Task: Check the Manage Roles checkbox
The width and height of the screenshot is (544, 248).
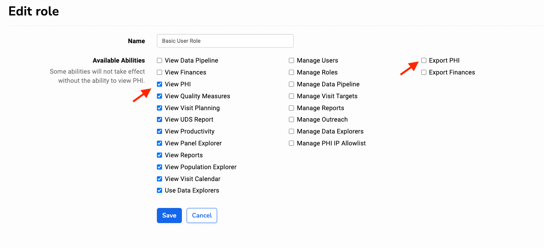Action: coord(291,72)
